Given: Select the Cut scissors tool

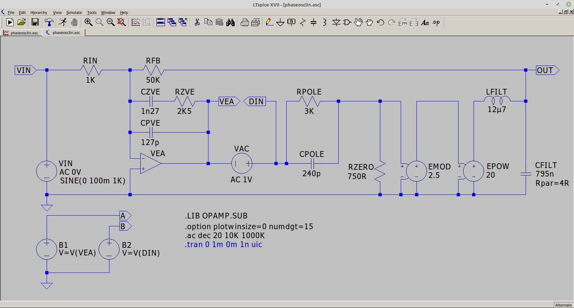Looking at the screenshot, I should (197, 22).
